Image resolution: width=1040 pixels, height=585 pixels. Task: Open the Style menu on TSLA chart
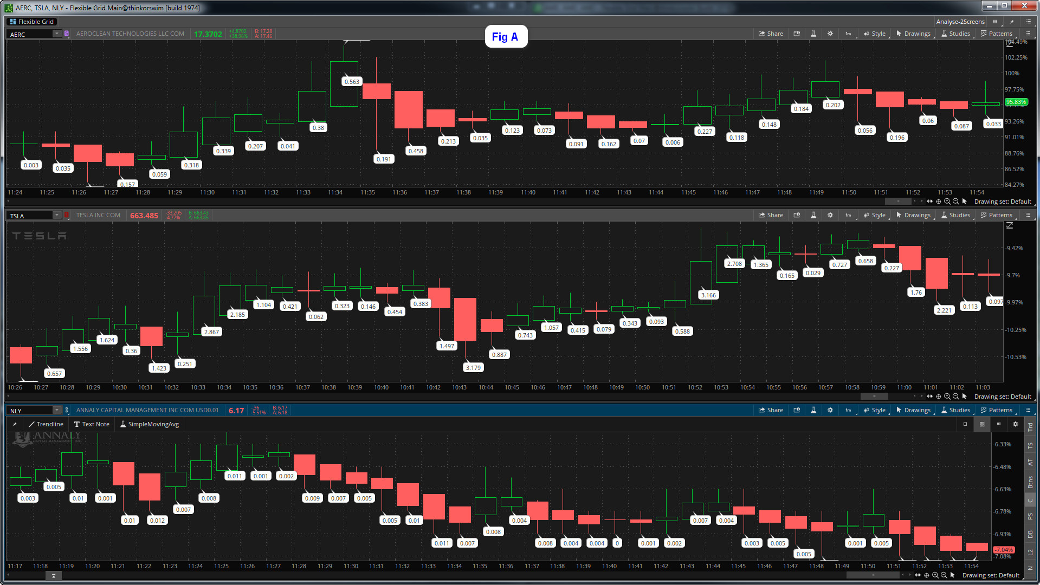click(x=875, y=215)
